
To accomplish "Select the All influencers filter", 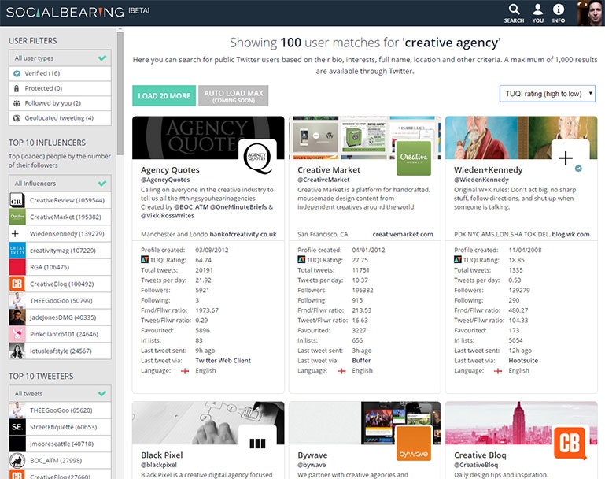I will 60,183.
